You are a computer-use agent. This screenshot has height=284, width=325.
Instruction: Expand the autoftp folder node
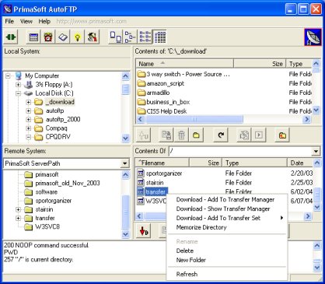[x=29, y=111]
